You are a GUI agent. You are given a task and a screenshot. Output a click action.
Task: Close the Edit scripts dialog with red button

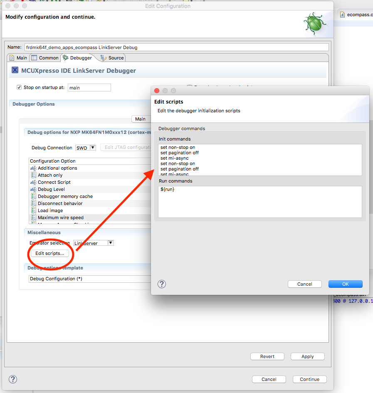[x=157, y=91]
